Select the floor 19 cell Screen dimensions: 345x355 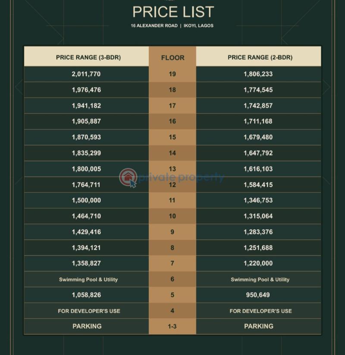click(172, 74)
